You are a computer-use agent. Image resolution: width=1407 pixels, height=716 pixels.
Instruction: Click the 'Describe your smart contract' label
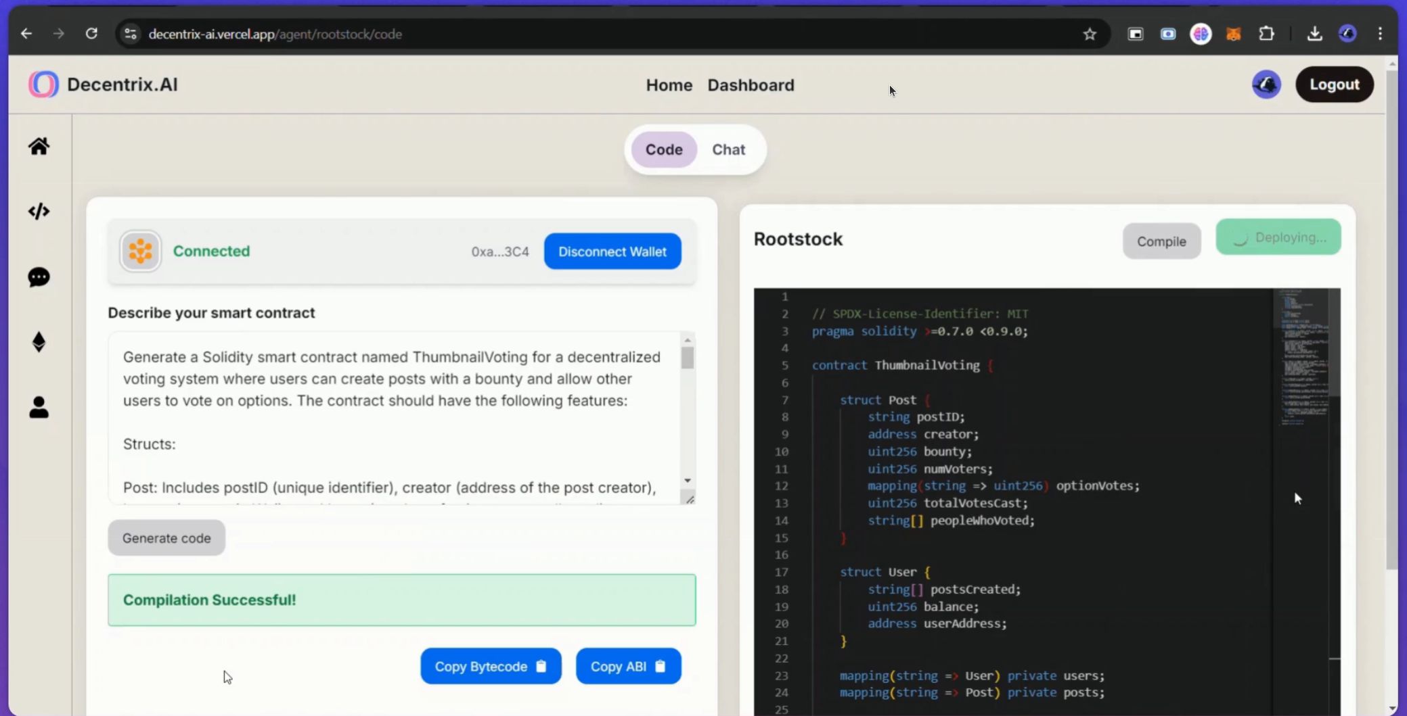point(211,313)
